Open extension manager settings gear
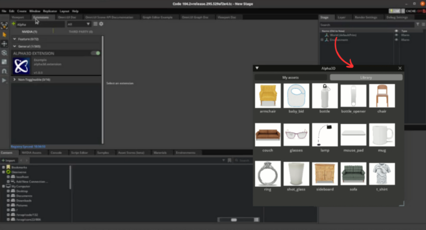 coord(101,24)
